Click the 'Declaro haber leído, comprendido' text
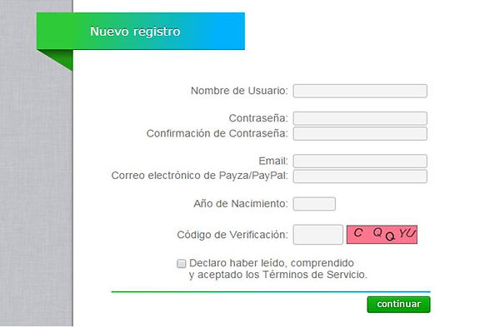The width and height of the screenshot is (500, 328). 272,263
